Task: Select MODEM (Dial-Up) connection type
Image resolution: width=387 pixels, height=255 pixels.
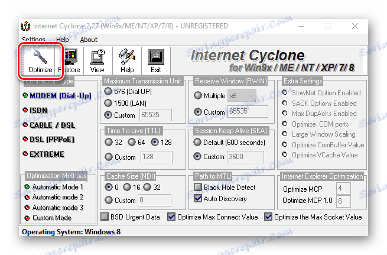Action: 57,96
